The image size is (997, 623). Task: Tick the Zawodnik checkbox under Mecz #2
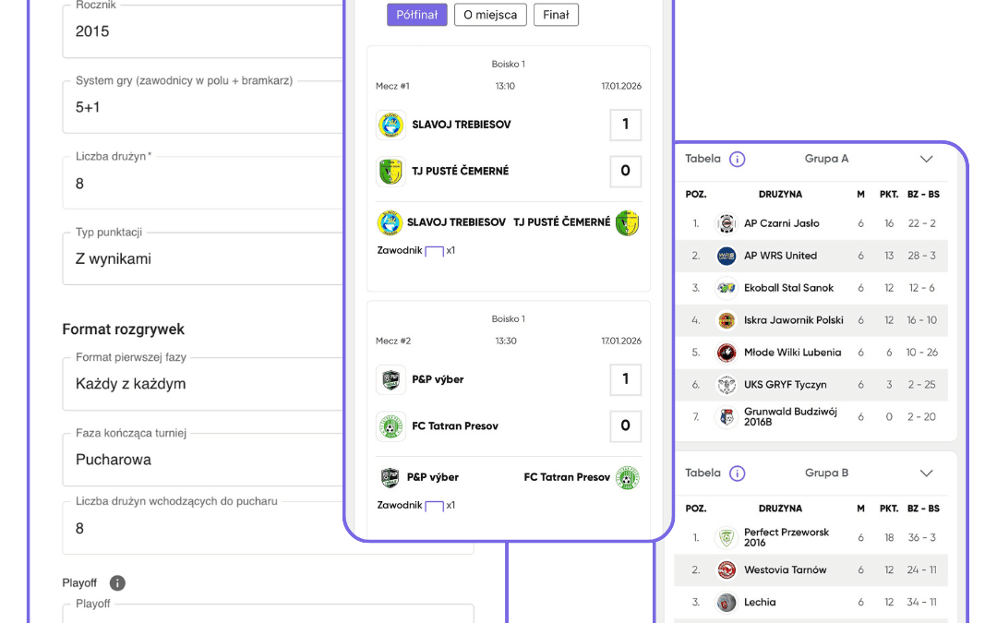(434, 504)
